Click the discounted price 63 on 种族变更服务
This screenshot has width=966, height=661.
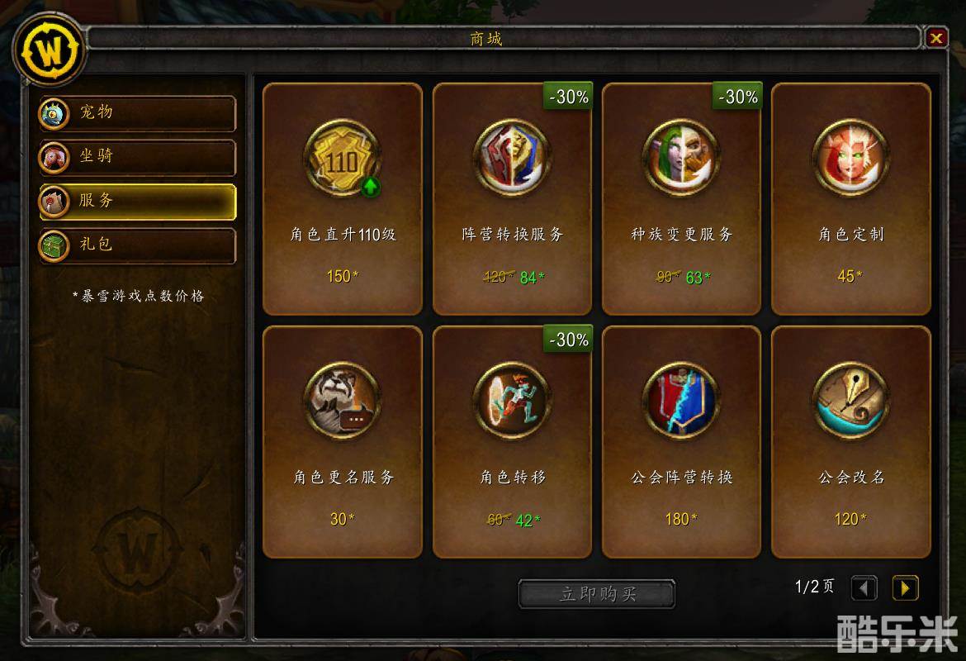click(698, 278)
